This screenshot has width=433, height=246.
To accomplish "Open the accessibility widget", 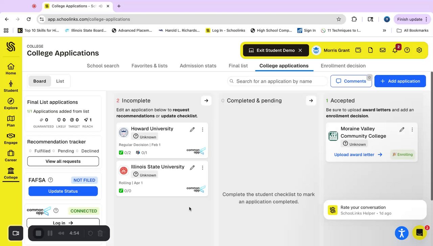I will 402,233.
